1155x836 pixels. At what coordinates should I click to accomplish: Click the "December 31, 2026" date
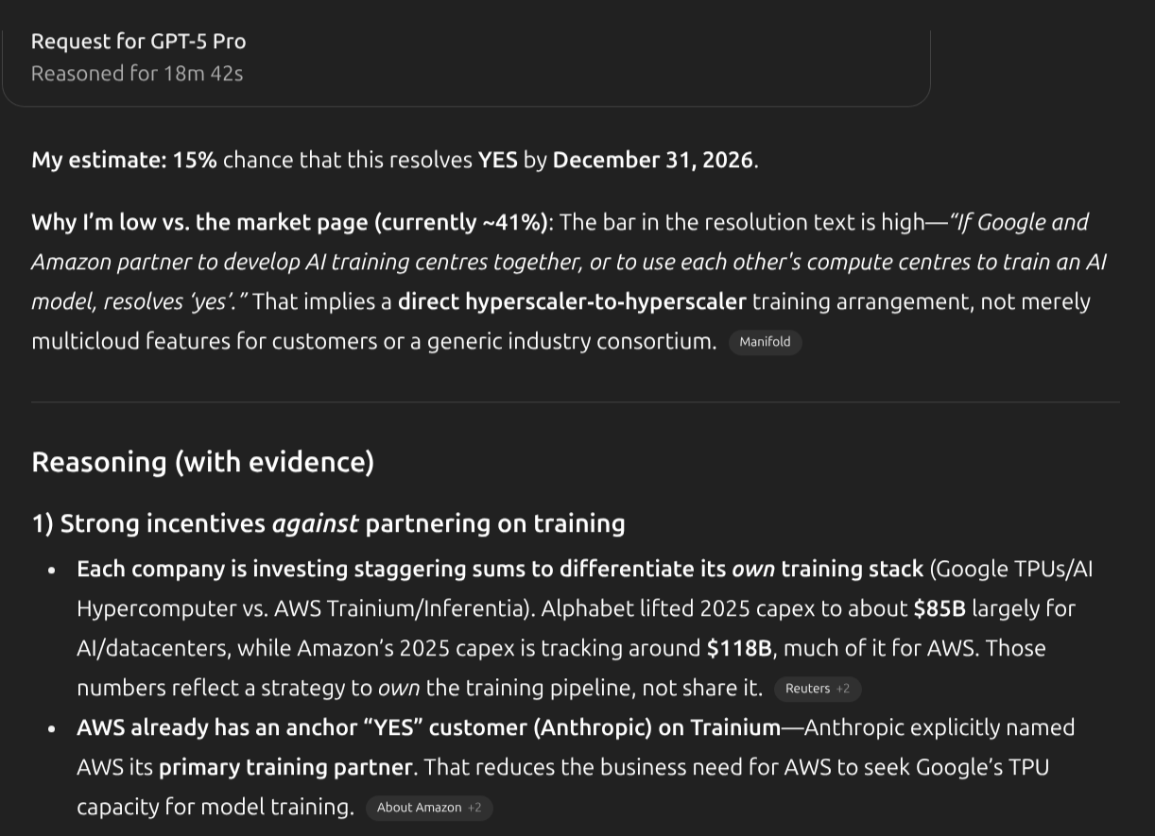tap(652, 160)
